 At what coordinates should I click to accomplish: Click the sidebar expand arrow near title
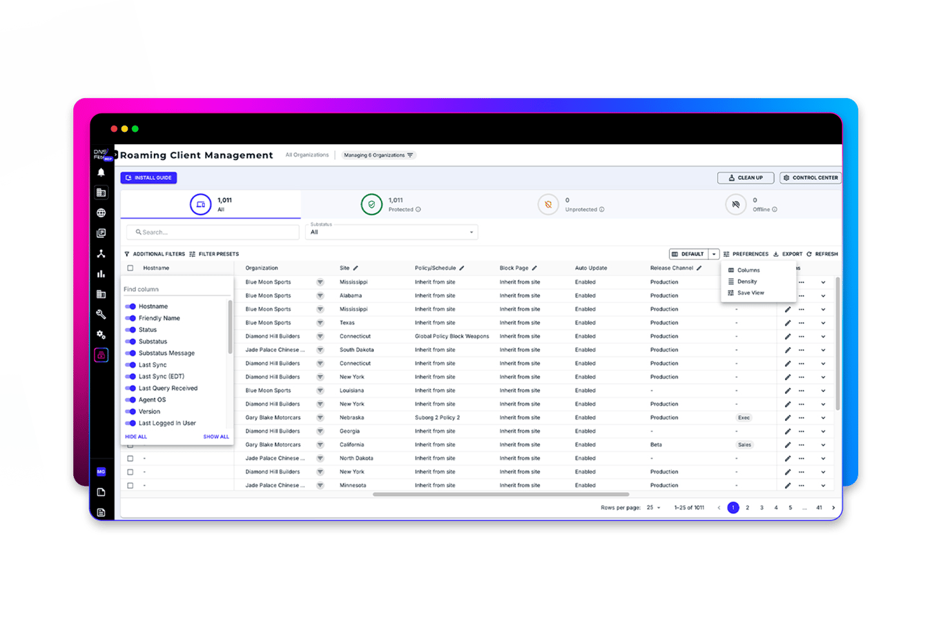116,155
